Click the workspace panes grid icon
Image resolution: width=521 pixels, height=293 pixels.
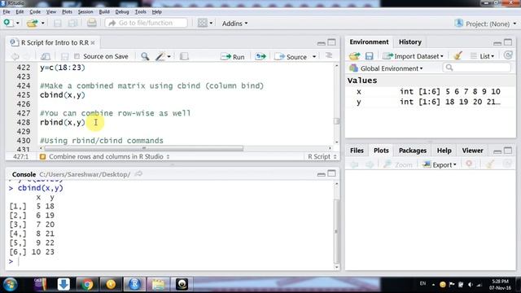tap(202, 23)
